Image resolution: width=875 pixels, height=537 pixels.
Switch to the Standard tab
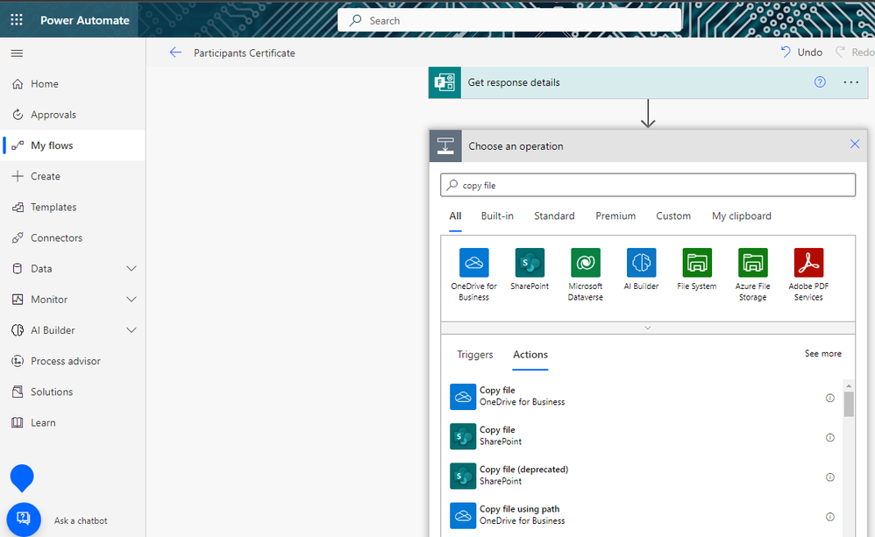(554, 216)
